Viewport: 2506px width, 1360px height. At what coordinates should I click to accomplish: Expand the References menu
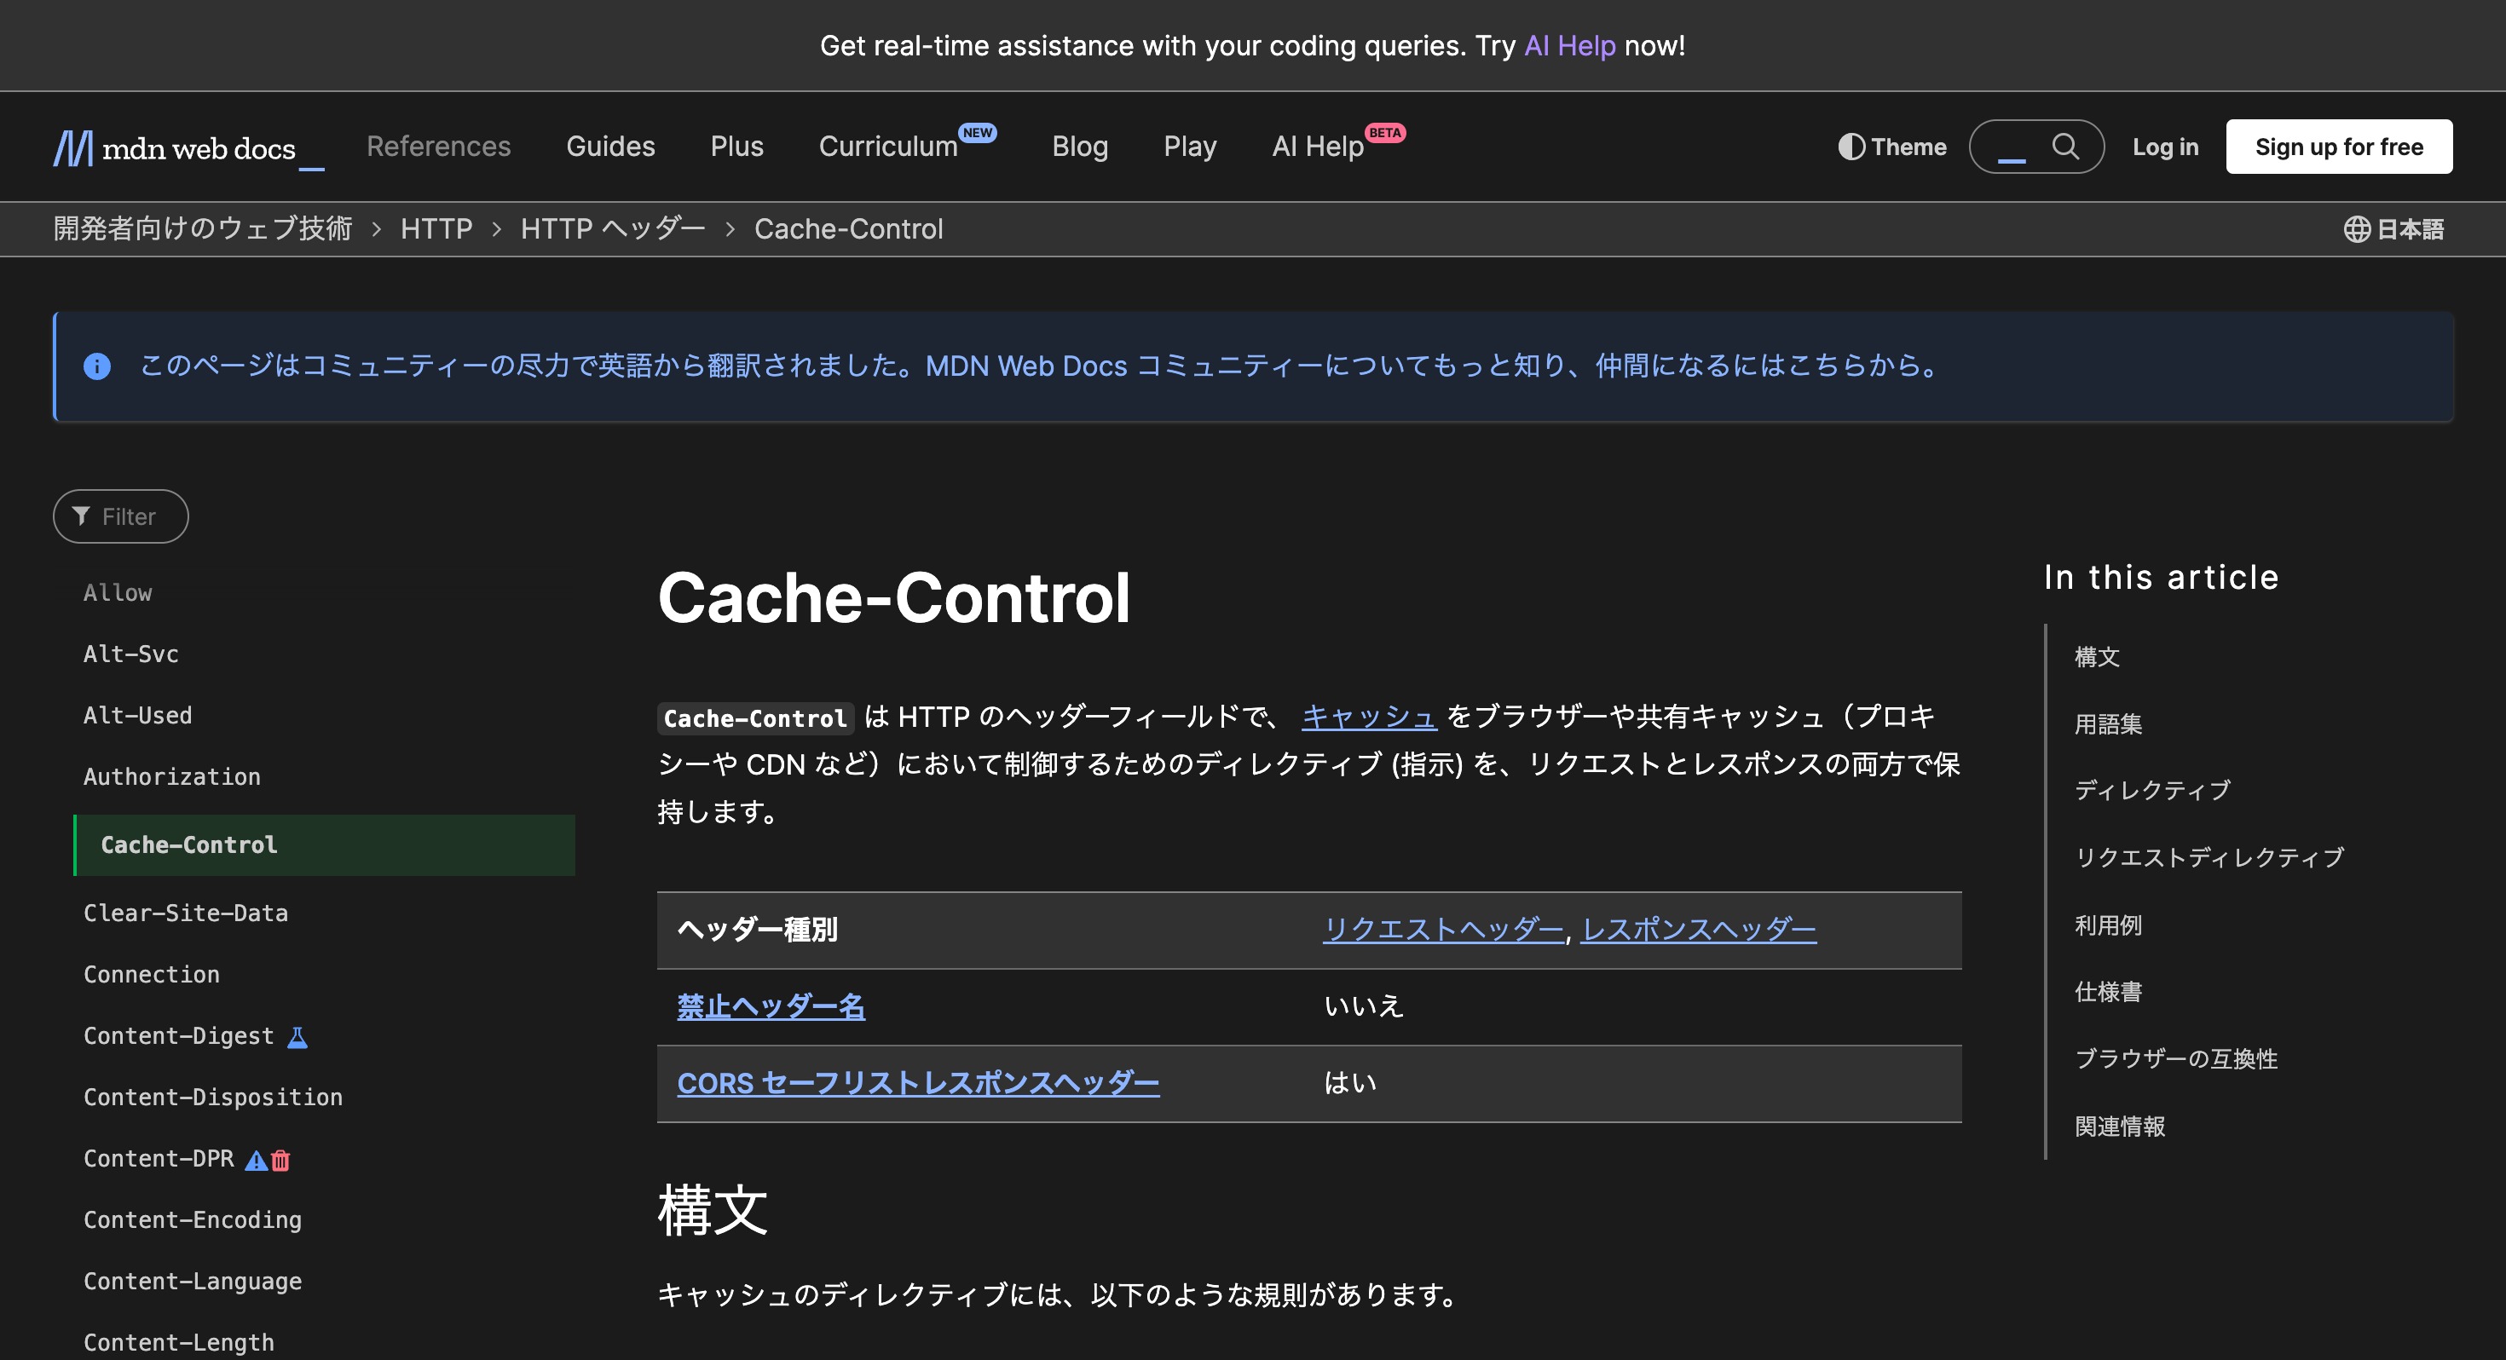(x=438, y=147)
